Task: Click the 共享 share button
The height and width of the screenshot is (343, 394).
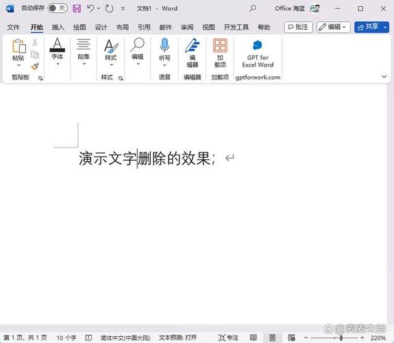Action: [x=369, y=27]
